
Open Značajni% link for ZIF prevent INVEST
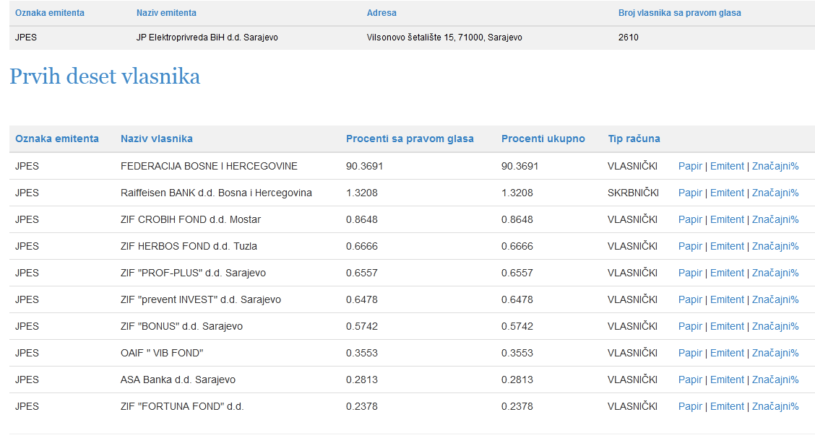[775, 300]
